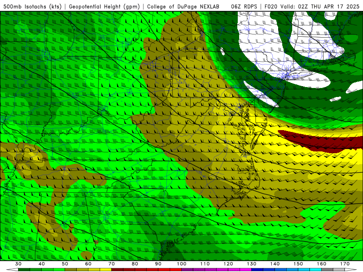Click the legend value 50
The height and width of the screenshot is (272, 363).
pyautogui.click(x=65, y=264)
